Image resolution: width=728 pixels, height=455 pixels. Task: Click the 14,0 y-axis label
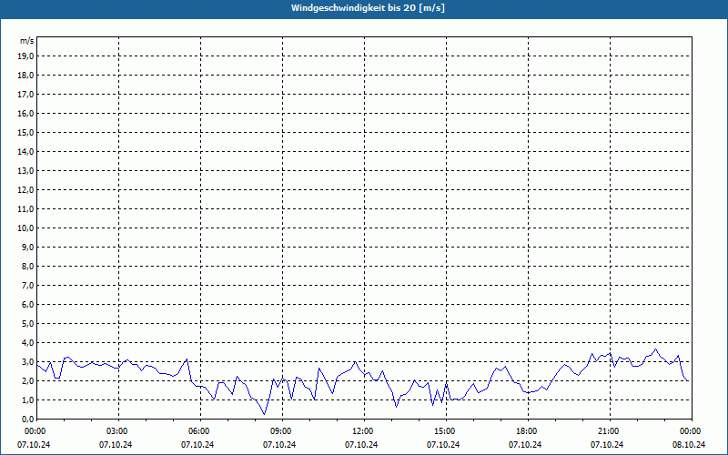[25, 151]
